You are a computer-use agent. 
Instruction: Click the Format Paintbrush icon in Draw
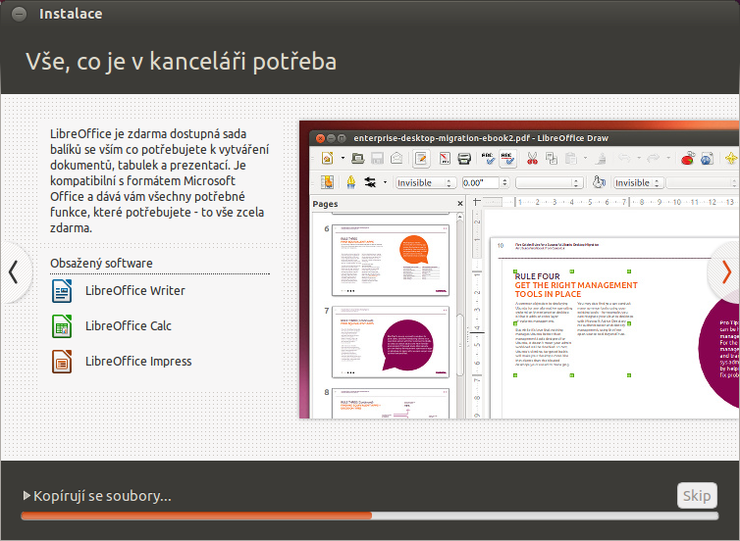coord(601,159)
